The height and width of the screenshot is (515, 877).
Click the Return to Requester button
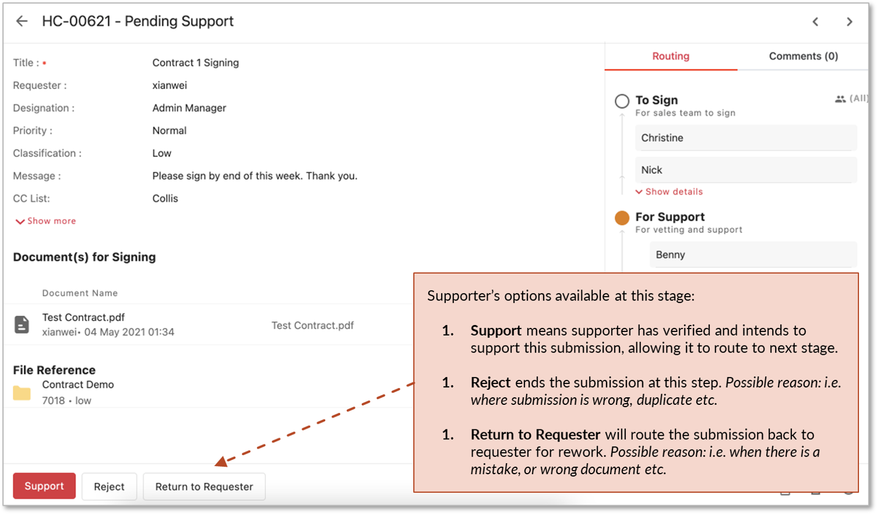tap(204, 486)
